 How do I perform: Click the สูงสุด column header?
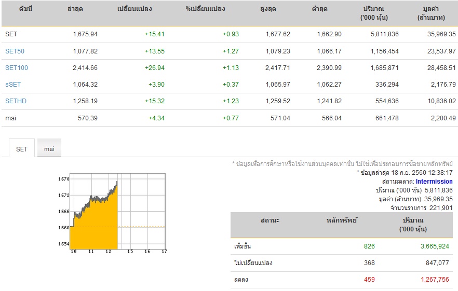point(268,9)
